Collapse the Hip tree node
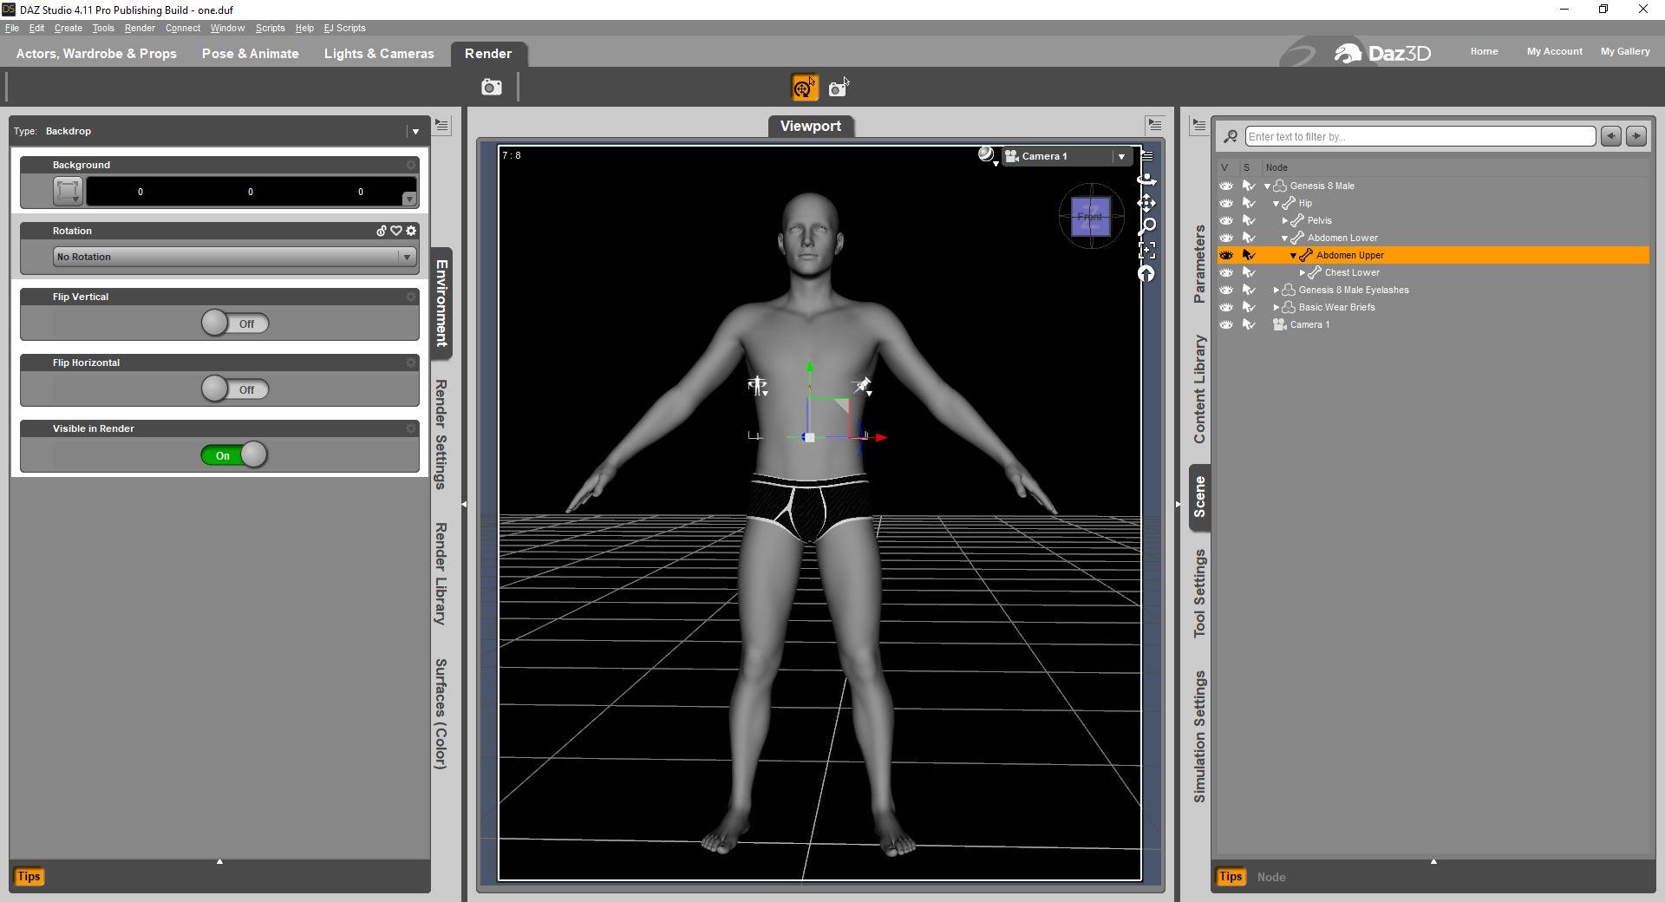Viewport: 1665px width, 902px height. 1276,204
